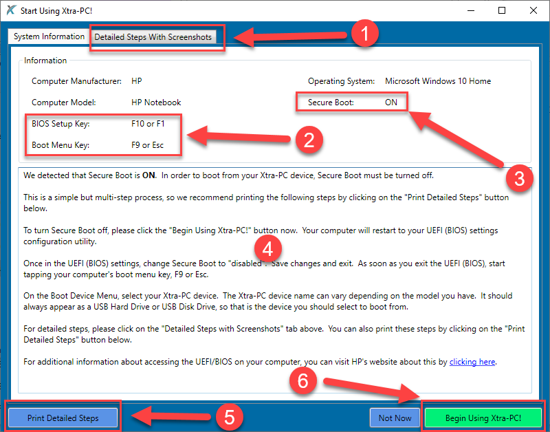550x432 pixels.
Task: Click the Information section header label
Action: pyautogui.click(x=45, y=60)
